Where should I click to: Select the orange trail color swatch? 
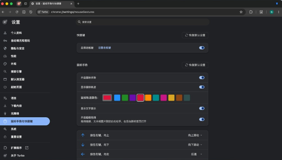(x=148, y=98)
